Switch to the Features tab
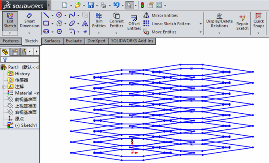 click(x=11, y=41)
